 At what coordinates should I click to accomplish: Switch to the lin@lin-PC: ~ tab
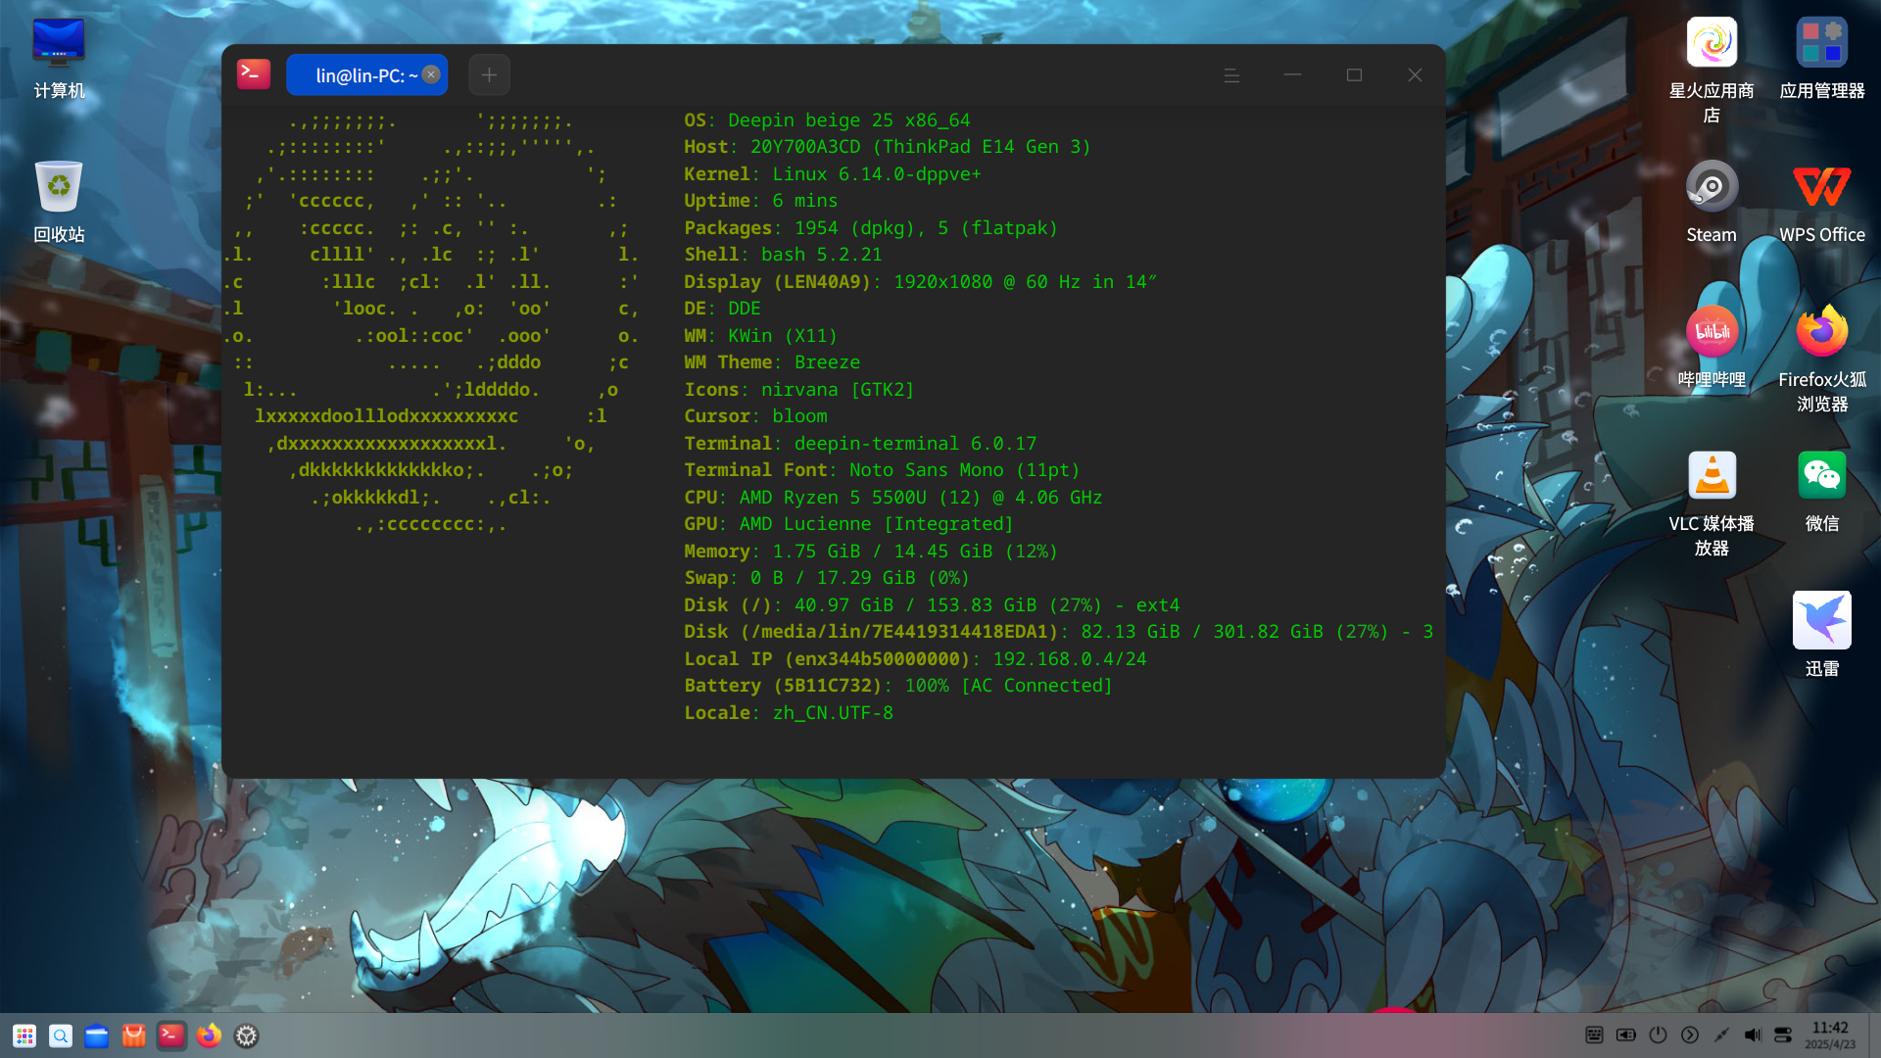coord(366,75)
